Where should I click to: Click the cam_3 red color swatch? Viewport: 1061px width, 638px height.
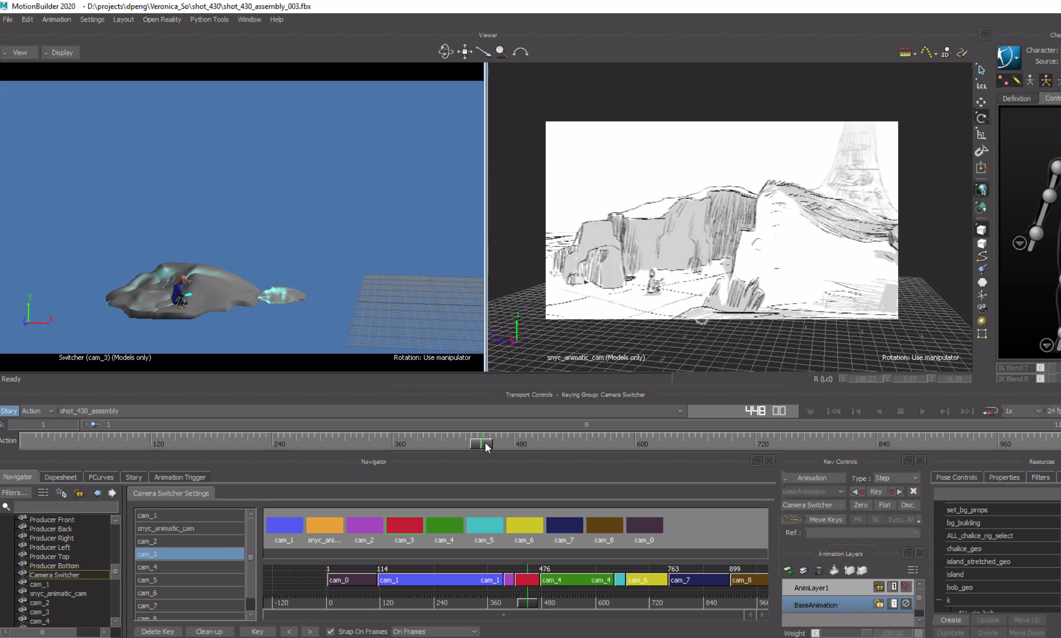pos(405,525)
